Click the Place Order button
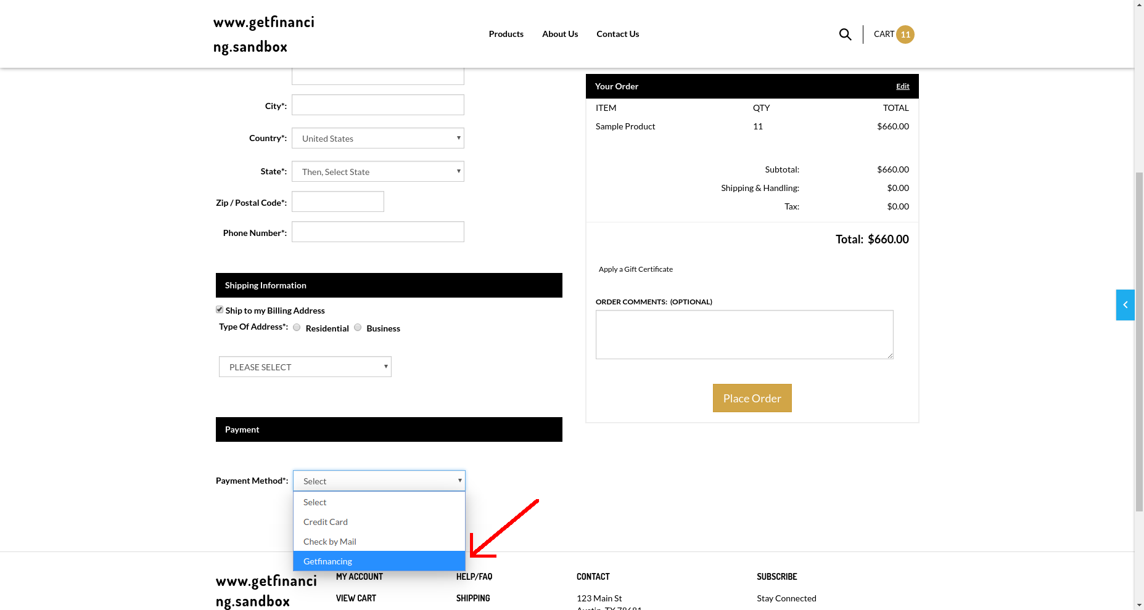 [x=752, y=398]
